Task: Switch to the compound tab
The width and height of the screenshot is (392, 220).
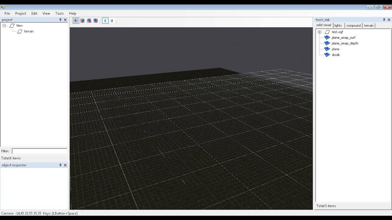Action: tap(353, 25)
